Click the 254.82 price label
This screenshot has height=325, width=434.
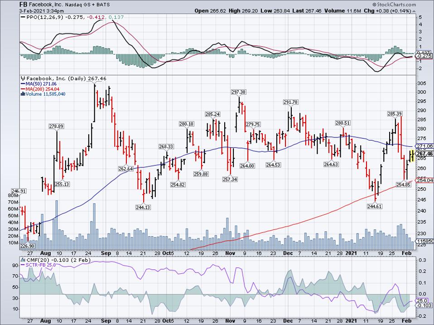pyautogui.click(x=178, y=184)
